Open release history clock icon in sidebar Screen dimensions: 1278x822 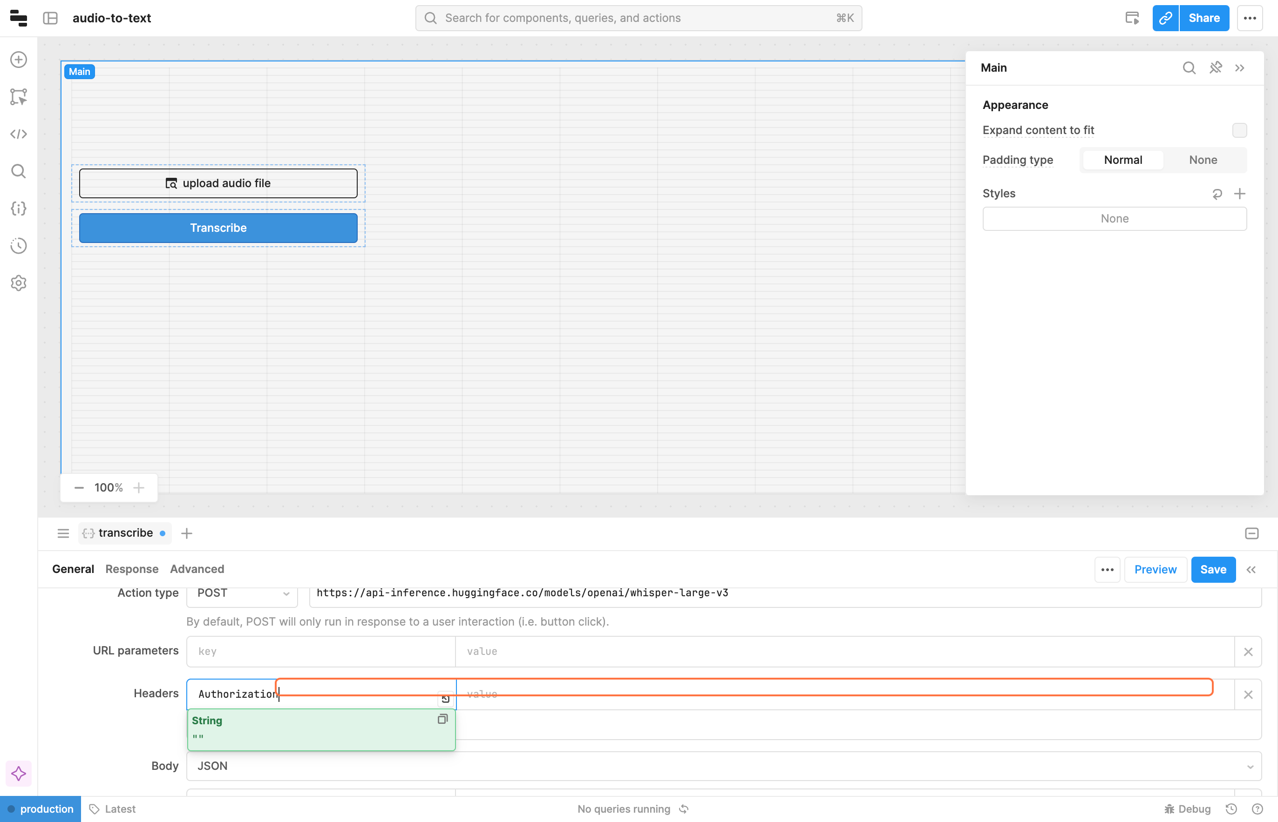pyautogui.click(x=19, y=246)
